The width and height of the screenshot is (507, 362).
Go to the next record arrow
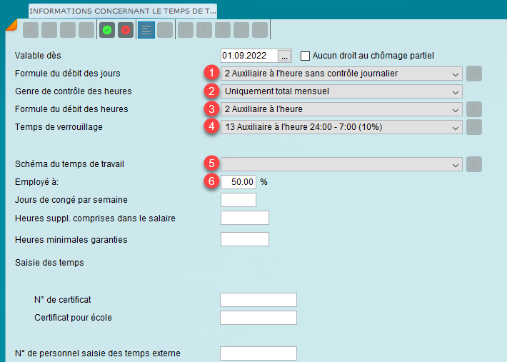pos(241,30)
